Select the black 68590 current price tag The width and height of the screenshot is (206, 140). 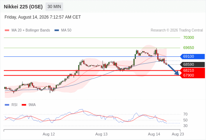click(192, 64)
